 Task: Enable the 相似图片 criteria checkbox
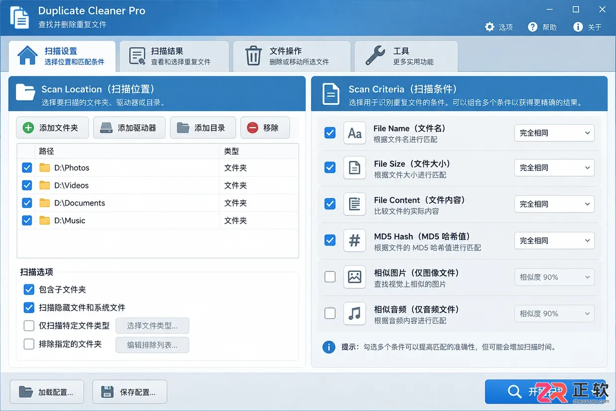[x=330, y=276]
